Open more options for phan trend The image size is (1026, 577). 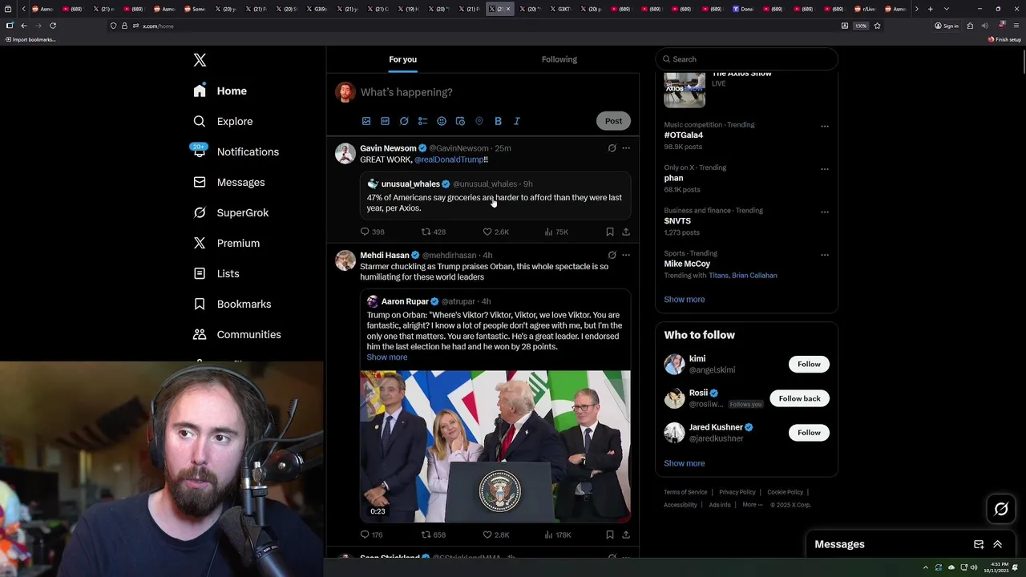[x=825, y=169]
